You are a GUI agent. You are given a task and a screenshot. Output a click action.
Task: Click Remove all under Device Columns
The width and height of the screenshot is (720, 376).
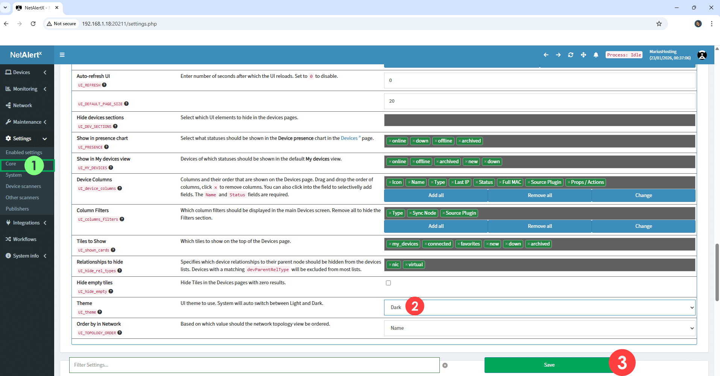coord(539,196)
